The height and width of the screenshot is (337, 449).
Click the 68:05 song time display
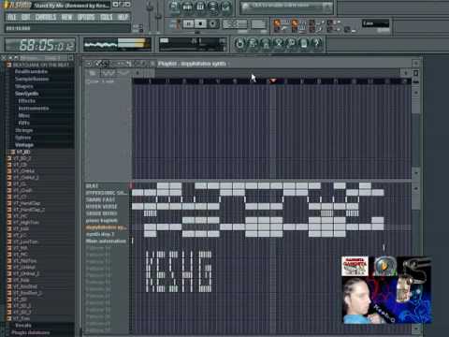(40, 45)
